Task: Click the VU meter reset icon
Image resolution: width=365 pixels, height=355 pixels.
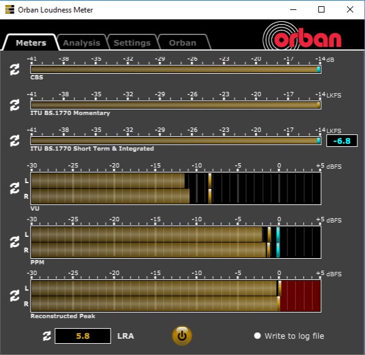Action: (x=14, y=188)
